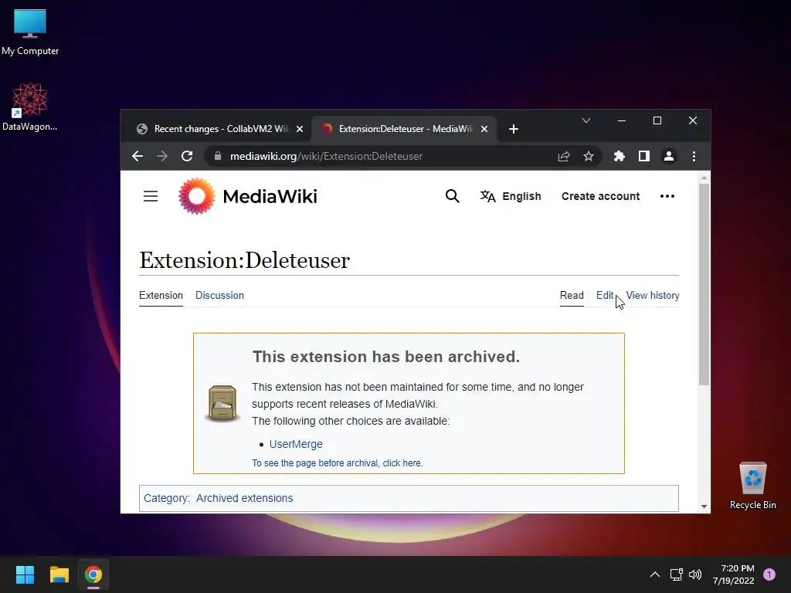This screenshot has height=593, width=791.
Task: Reload the page with the refresh icon
Action: (x=187, y=156)
